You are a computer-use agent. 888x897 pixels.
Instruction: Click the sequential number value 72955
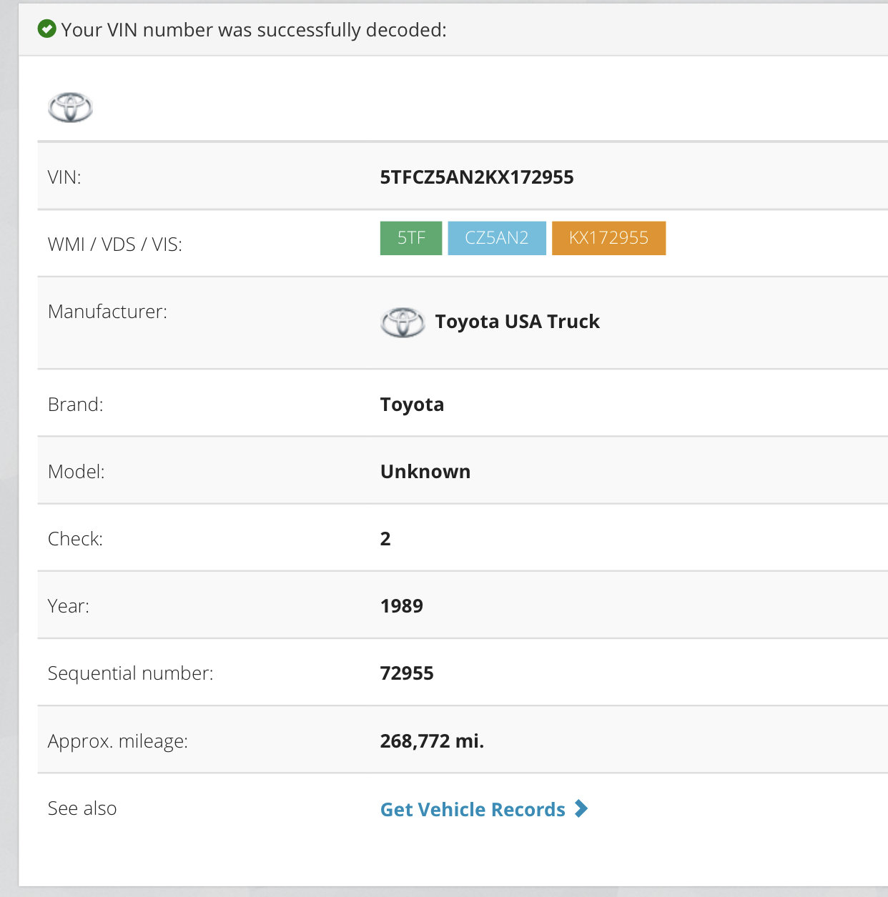pos(407,673)
